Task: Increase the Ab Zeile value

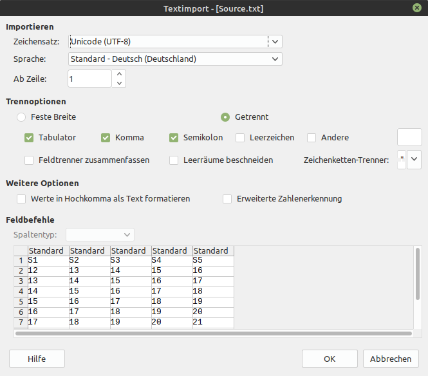Action: [x=119, y=74]
